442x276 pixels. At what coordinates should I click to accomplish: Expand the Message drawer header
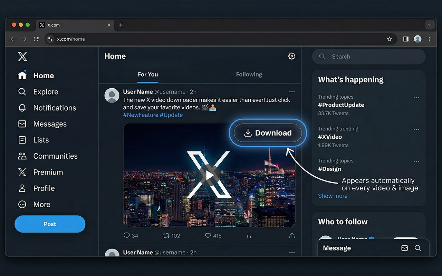click(x=373, y=248)
